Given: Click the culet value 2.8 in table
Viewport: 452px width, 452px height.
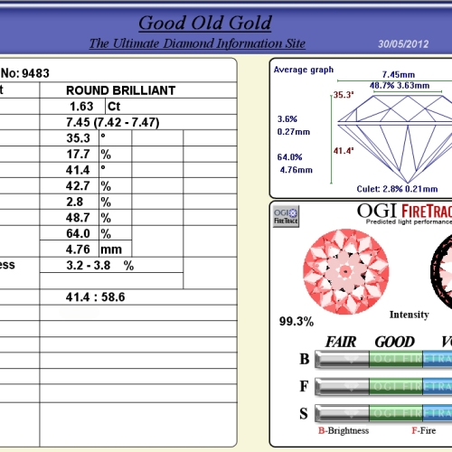Looking at the screenshot, I should [75, 202].
